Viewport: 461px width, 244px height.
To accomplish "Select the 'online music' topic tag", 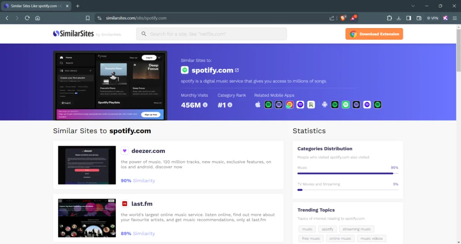I will coord(340,239).
